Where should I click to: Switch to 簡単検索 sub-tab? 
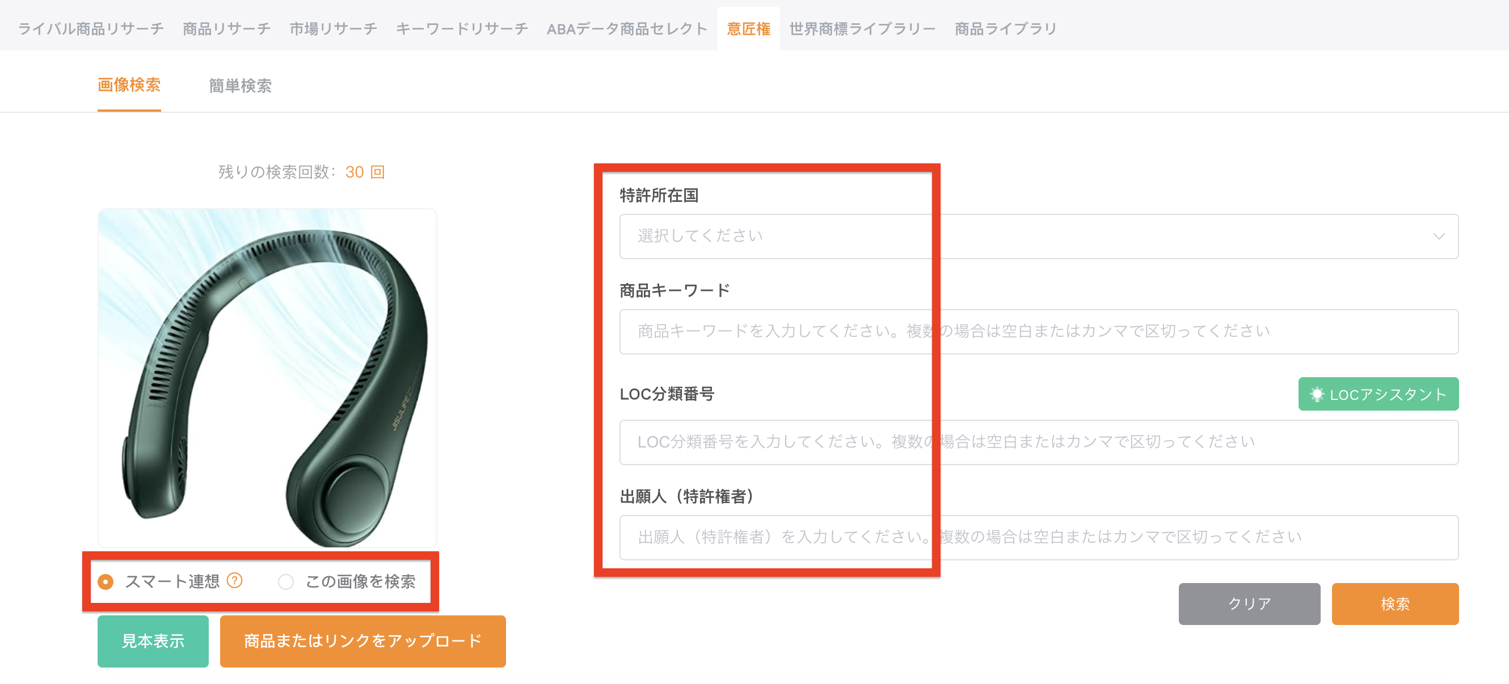240,86
